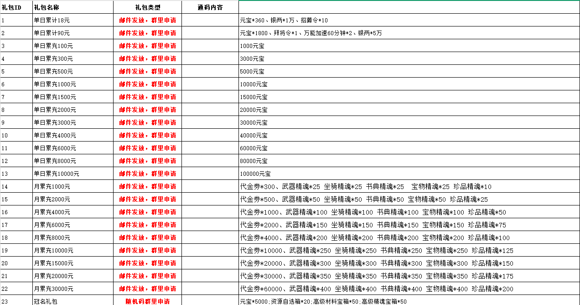Screen dimensions: 580x305
Task: Select the 随机码群里申请 type cell
Action: [x=148, y=301]
